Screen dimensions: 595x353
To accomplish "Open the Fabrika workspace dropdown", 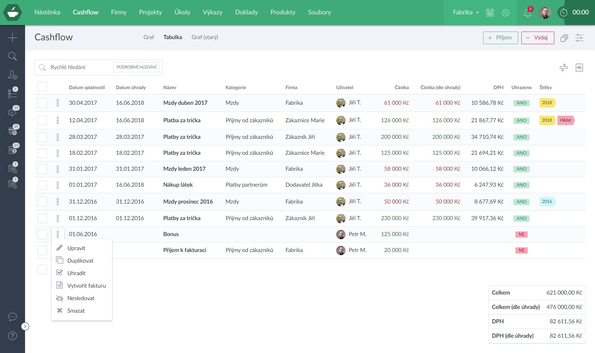I will click(x=466, y=13).
